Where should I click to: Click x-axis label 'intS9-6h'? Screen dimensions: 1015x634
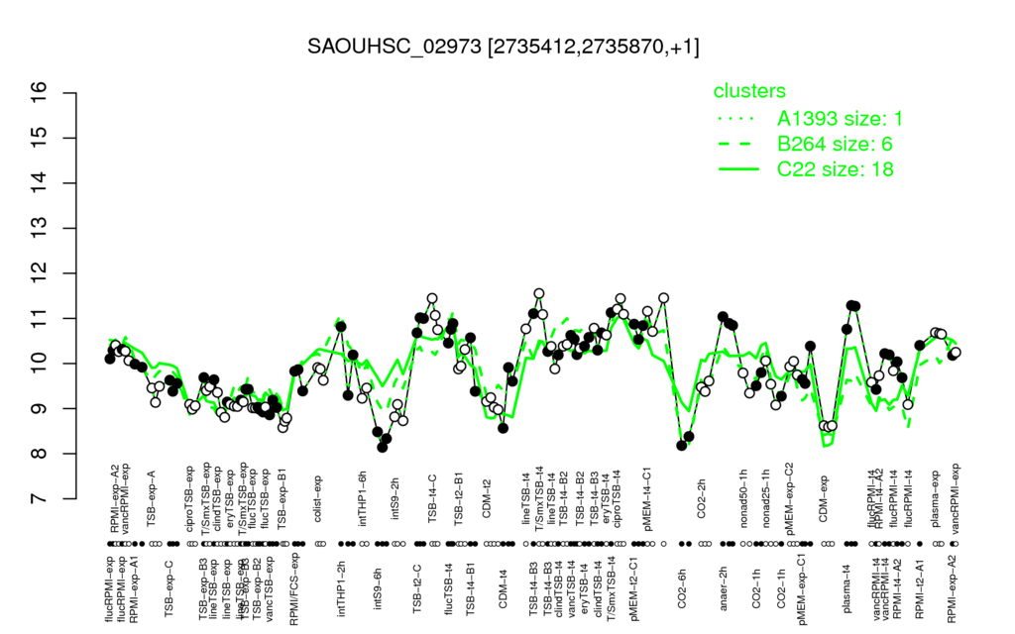point(379,588)
